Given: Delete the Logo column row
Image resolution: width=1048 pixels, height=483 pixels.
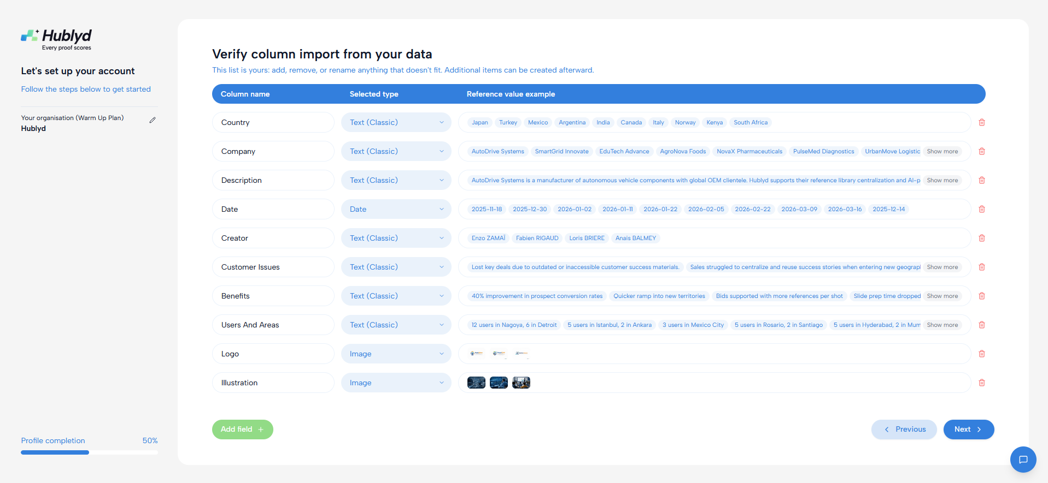Looking at the screenshot, I should click(x=982, y=354).
